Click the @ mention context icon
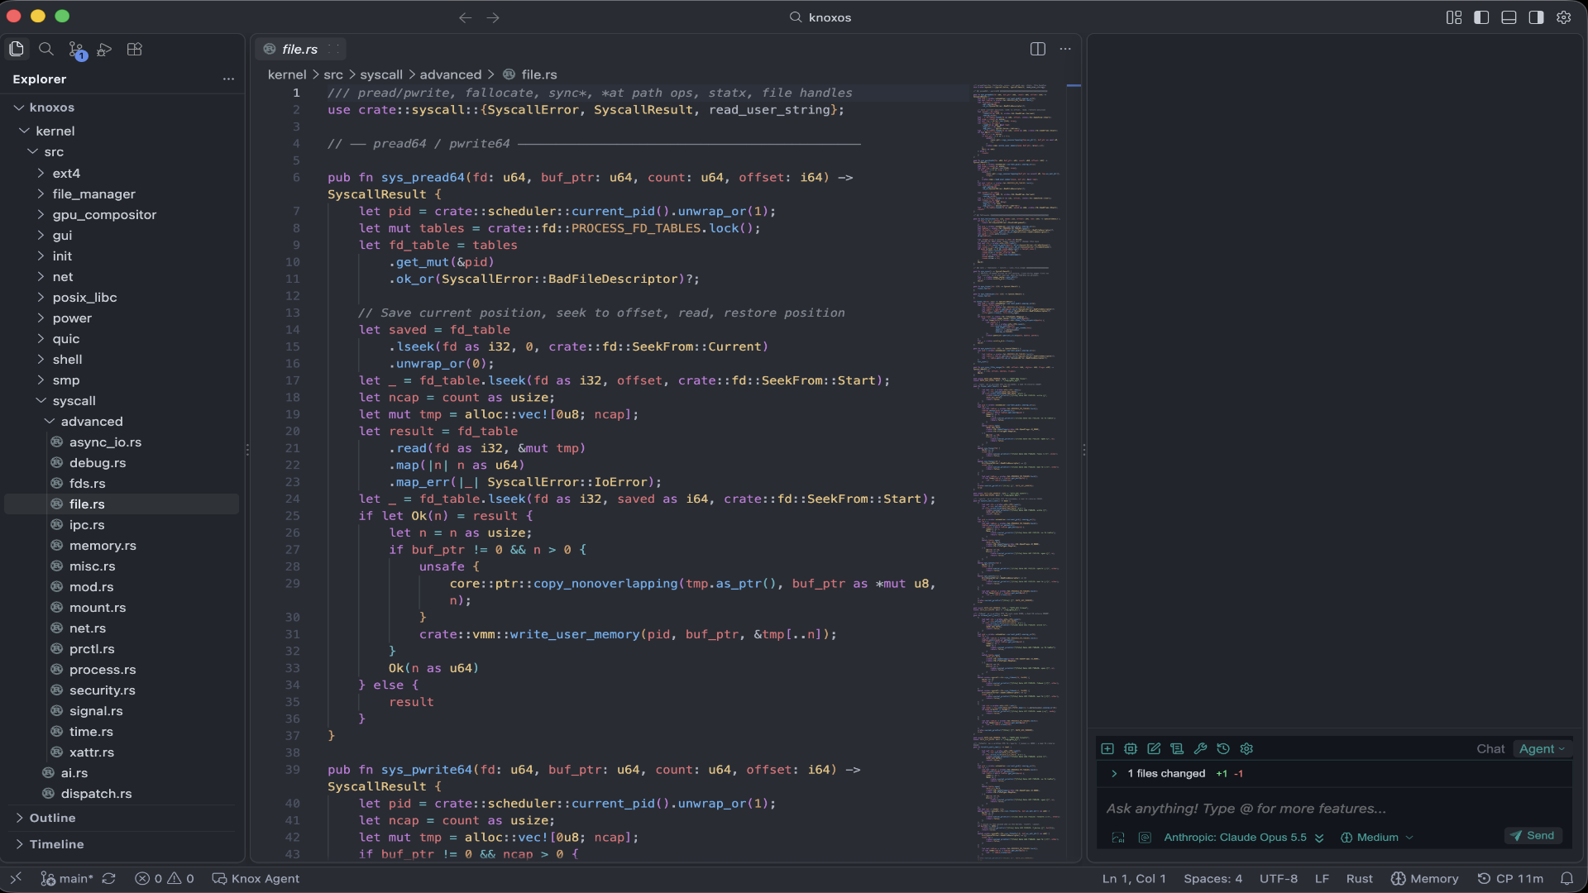The height and width of the screenshot is (893, 1588). coord(1145,838)
